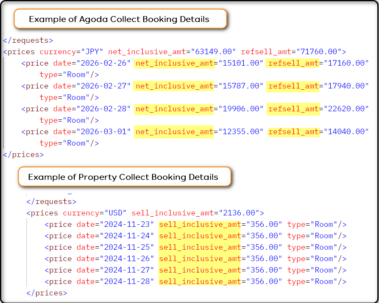Select the date value "2024-11-23"

coord(127,224)
